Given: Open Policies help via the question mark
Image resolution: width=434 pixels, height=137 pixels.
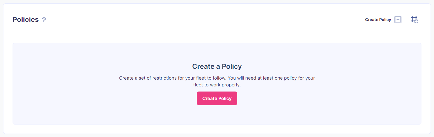Looking at the screenshot, I should tap(44, 20).
